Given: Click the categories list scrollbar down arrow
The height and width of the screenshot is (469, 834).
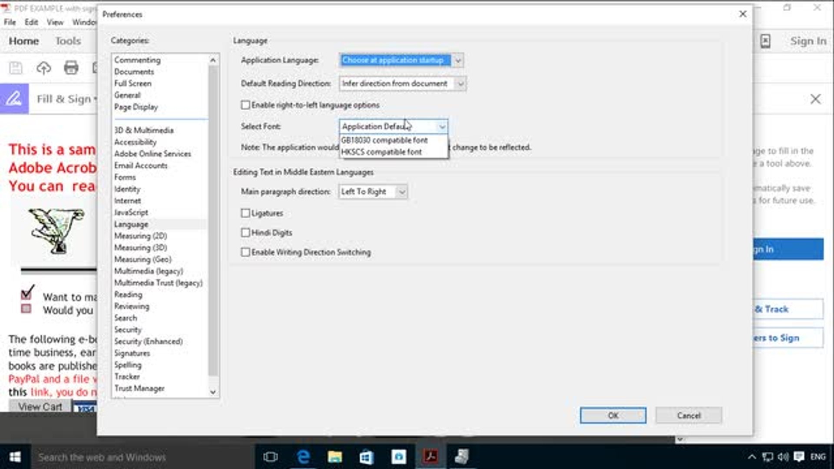Looking at the screenshot, I should click(x=213, y=392).
